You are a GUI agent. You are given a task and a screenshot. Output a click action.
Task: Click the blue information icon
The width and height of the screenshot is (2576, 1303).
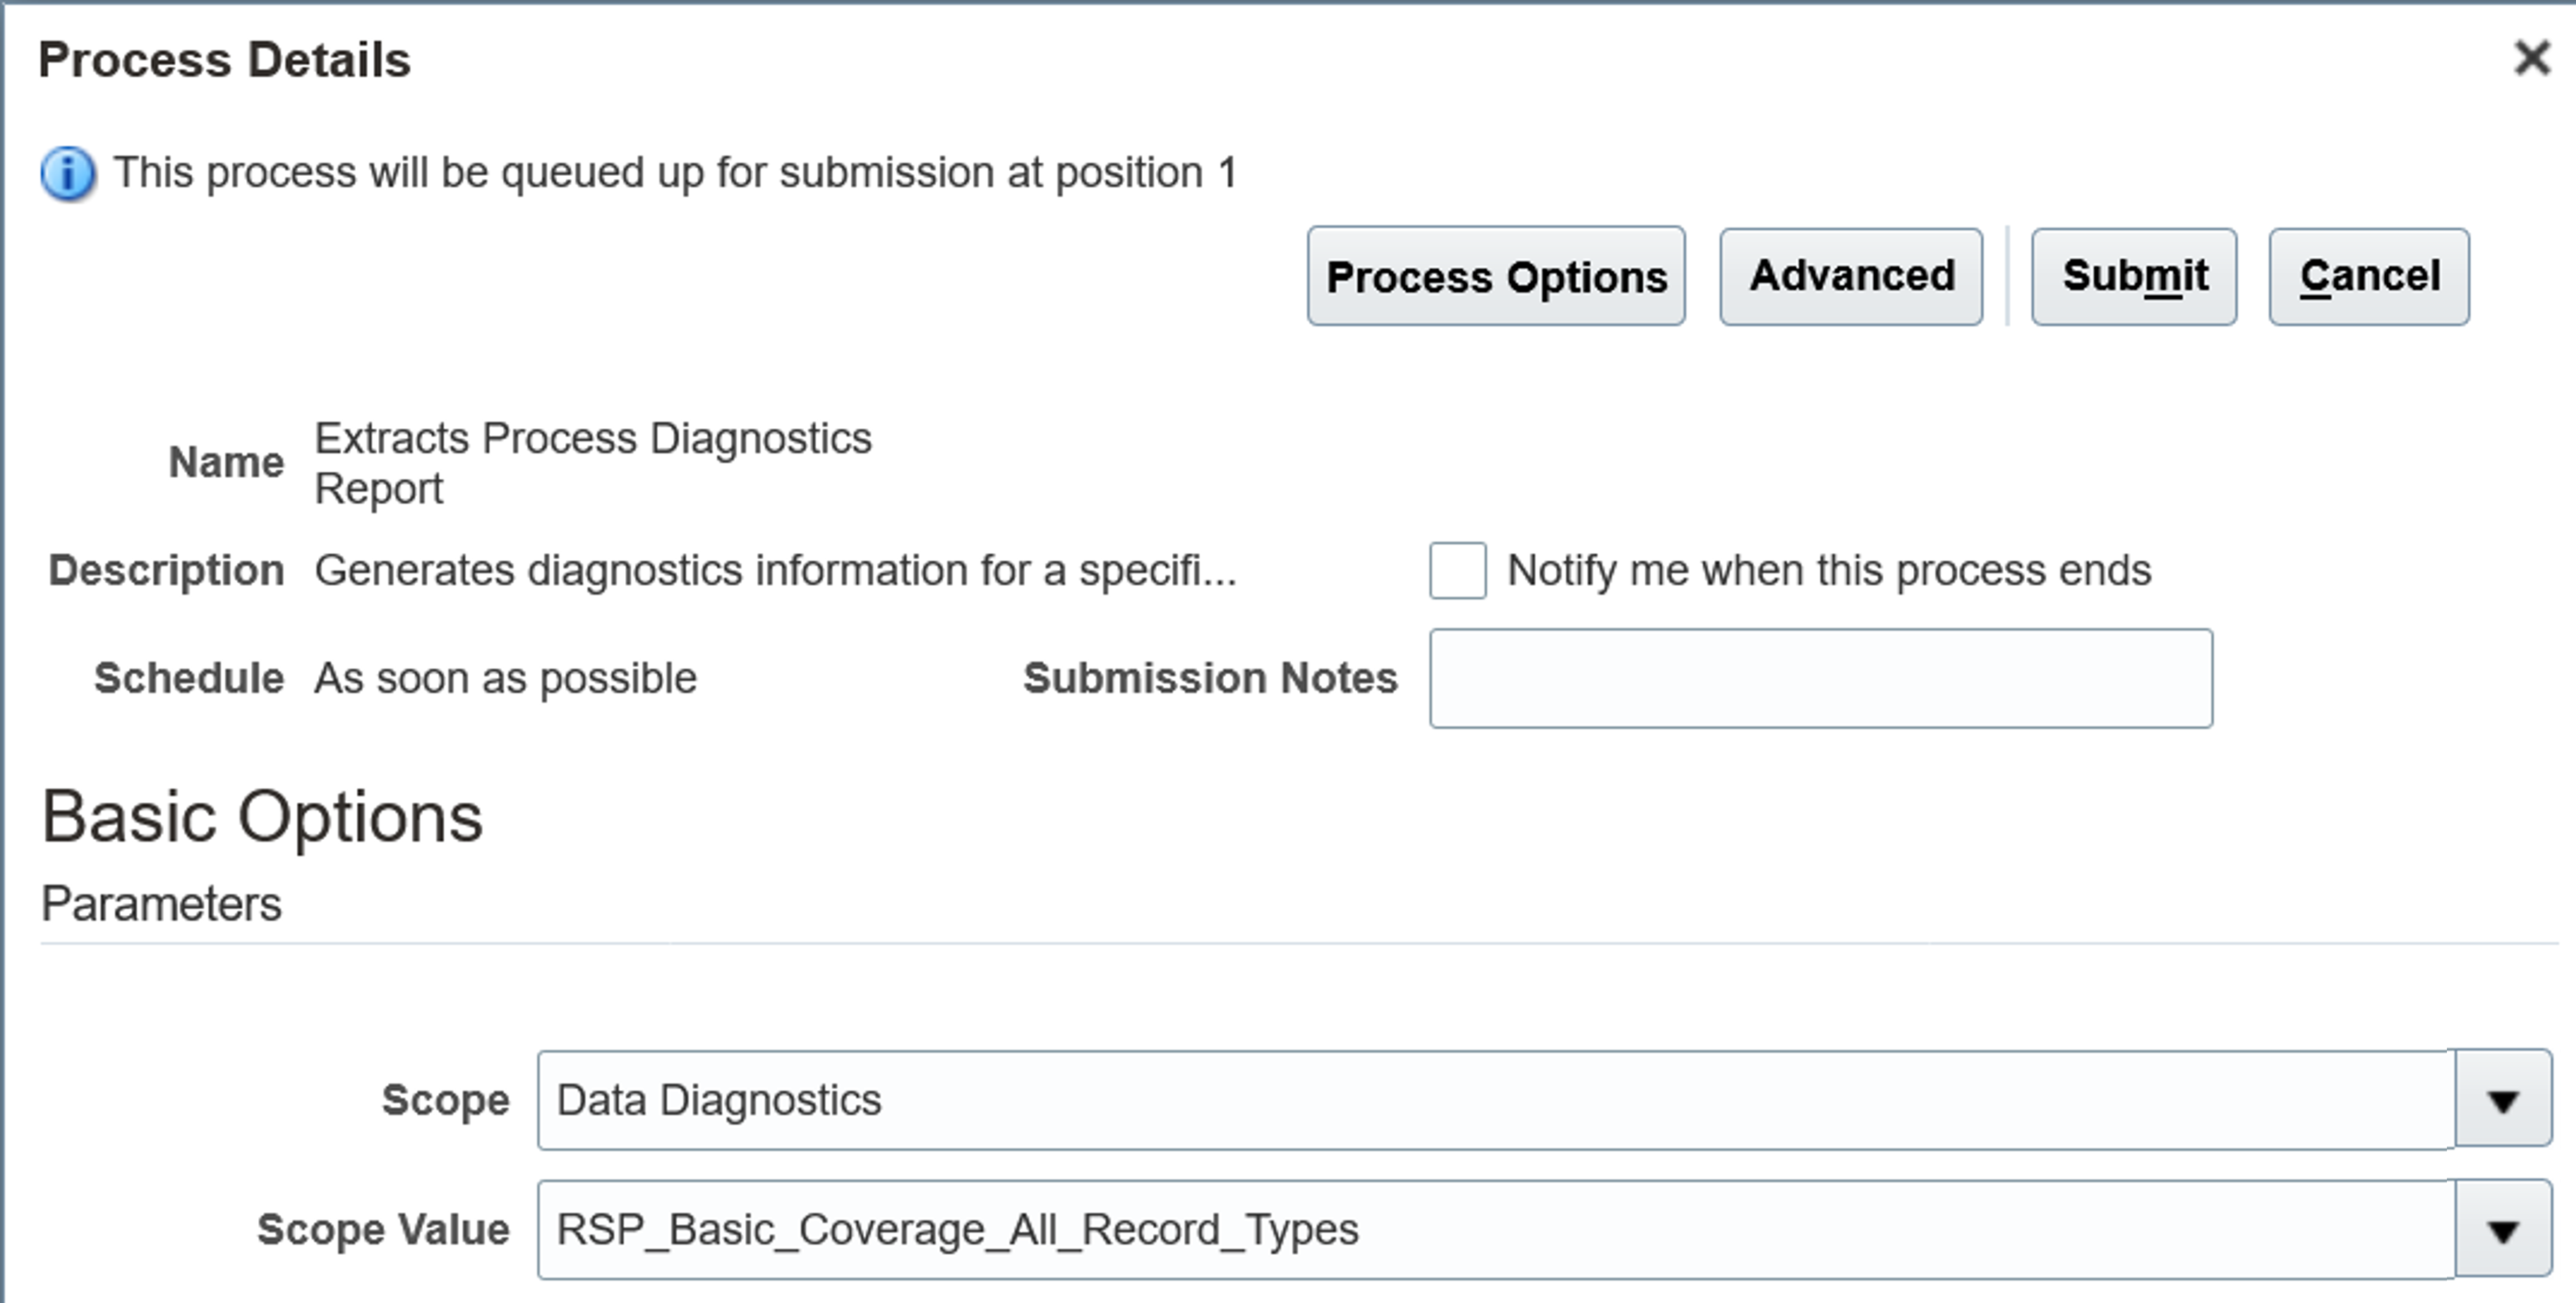click(x=68, y=174)
